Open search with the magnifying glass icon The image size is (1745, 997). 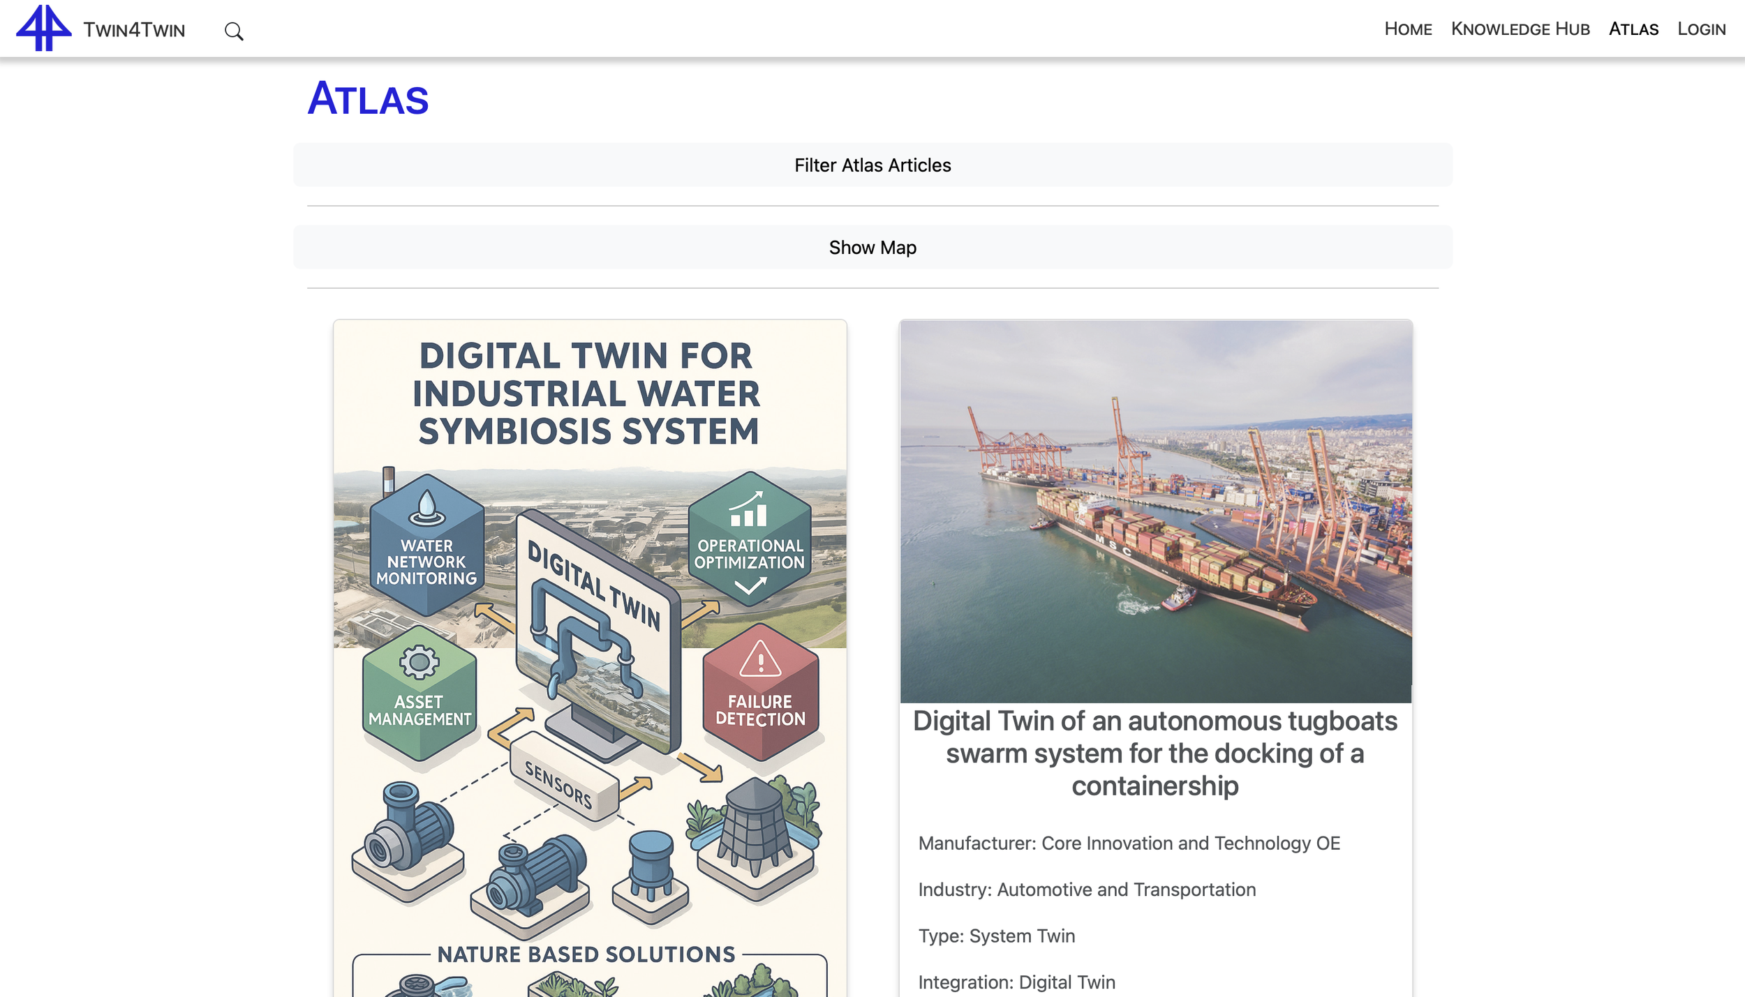(x=234, y=31)
